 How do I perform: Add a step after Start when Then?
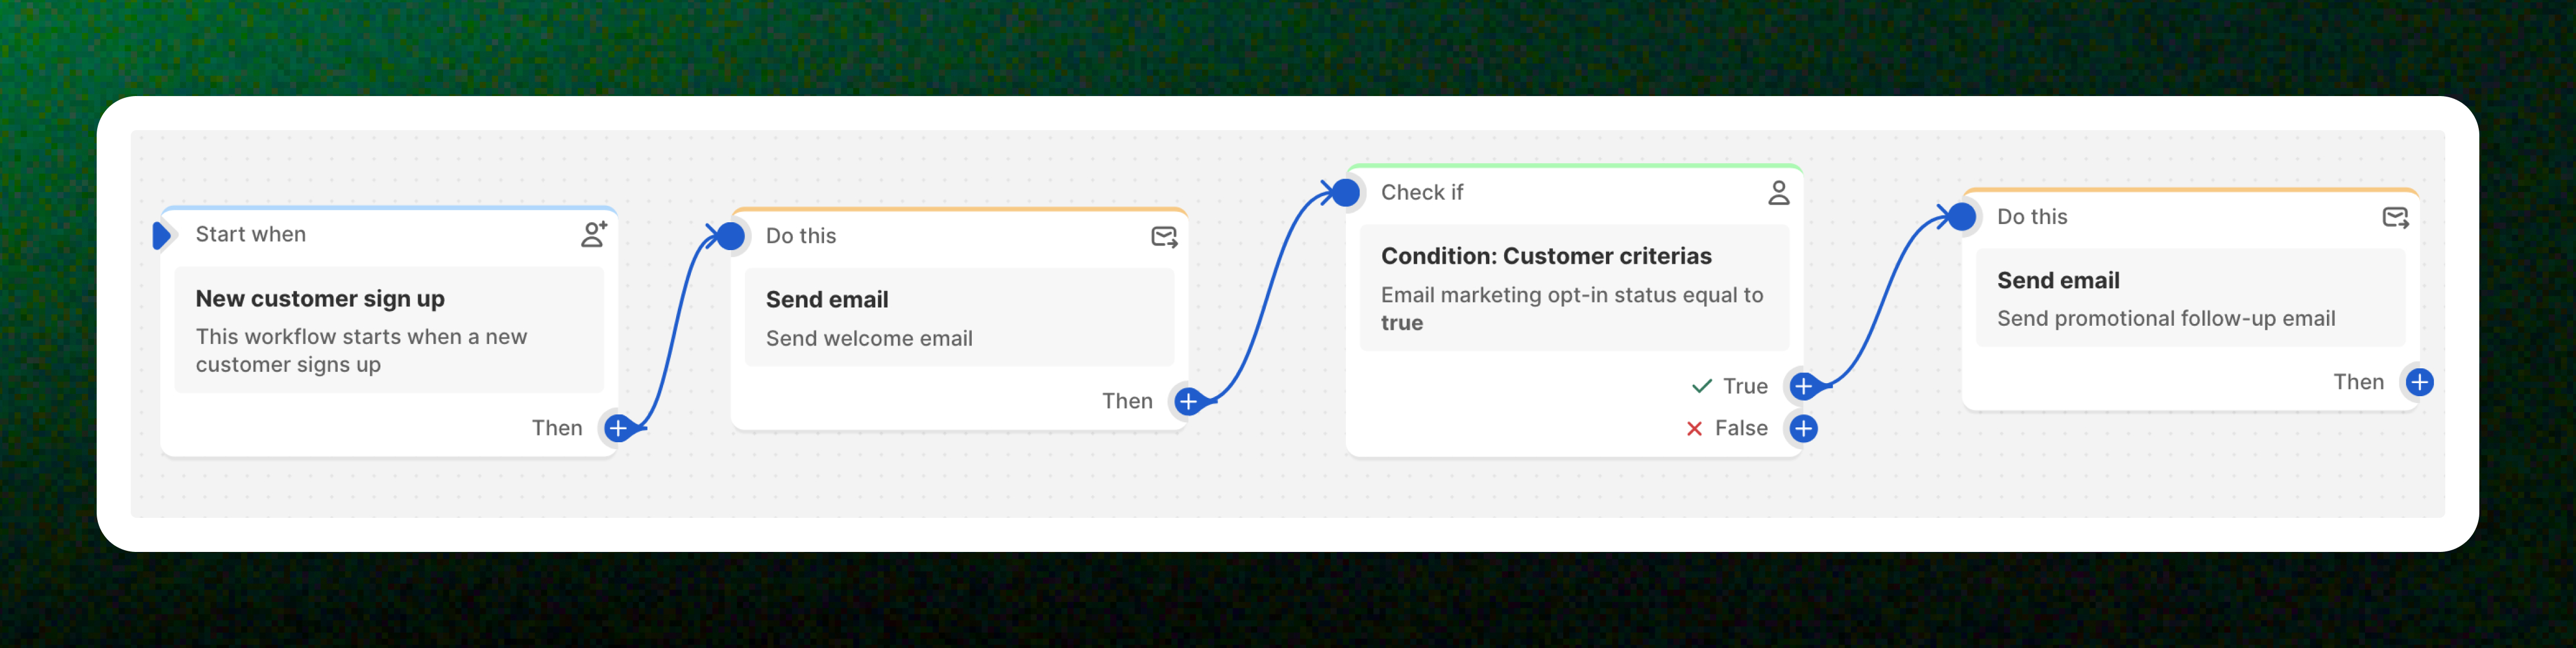(x=618, y=428)
